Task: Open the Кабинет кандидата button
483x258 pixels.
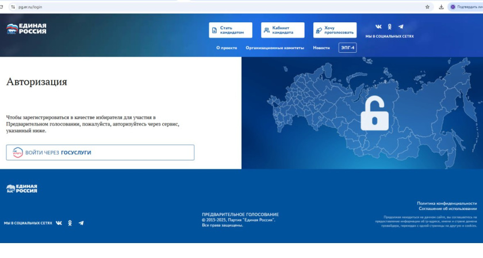Action: pos(282,30)
